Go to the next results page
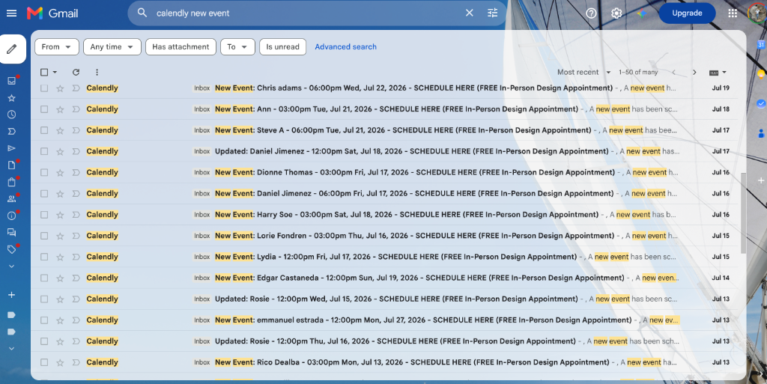This screenshot has width=767, height=384. click(694, 73)
